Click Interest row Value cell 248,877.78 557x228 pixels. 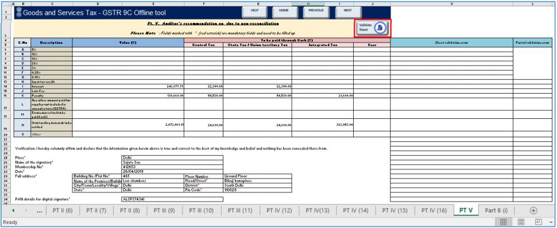128,86
